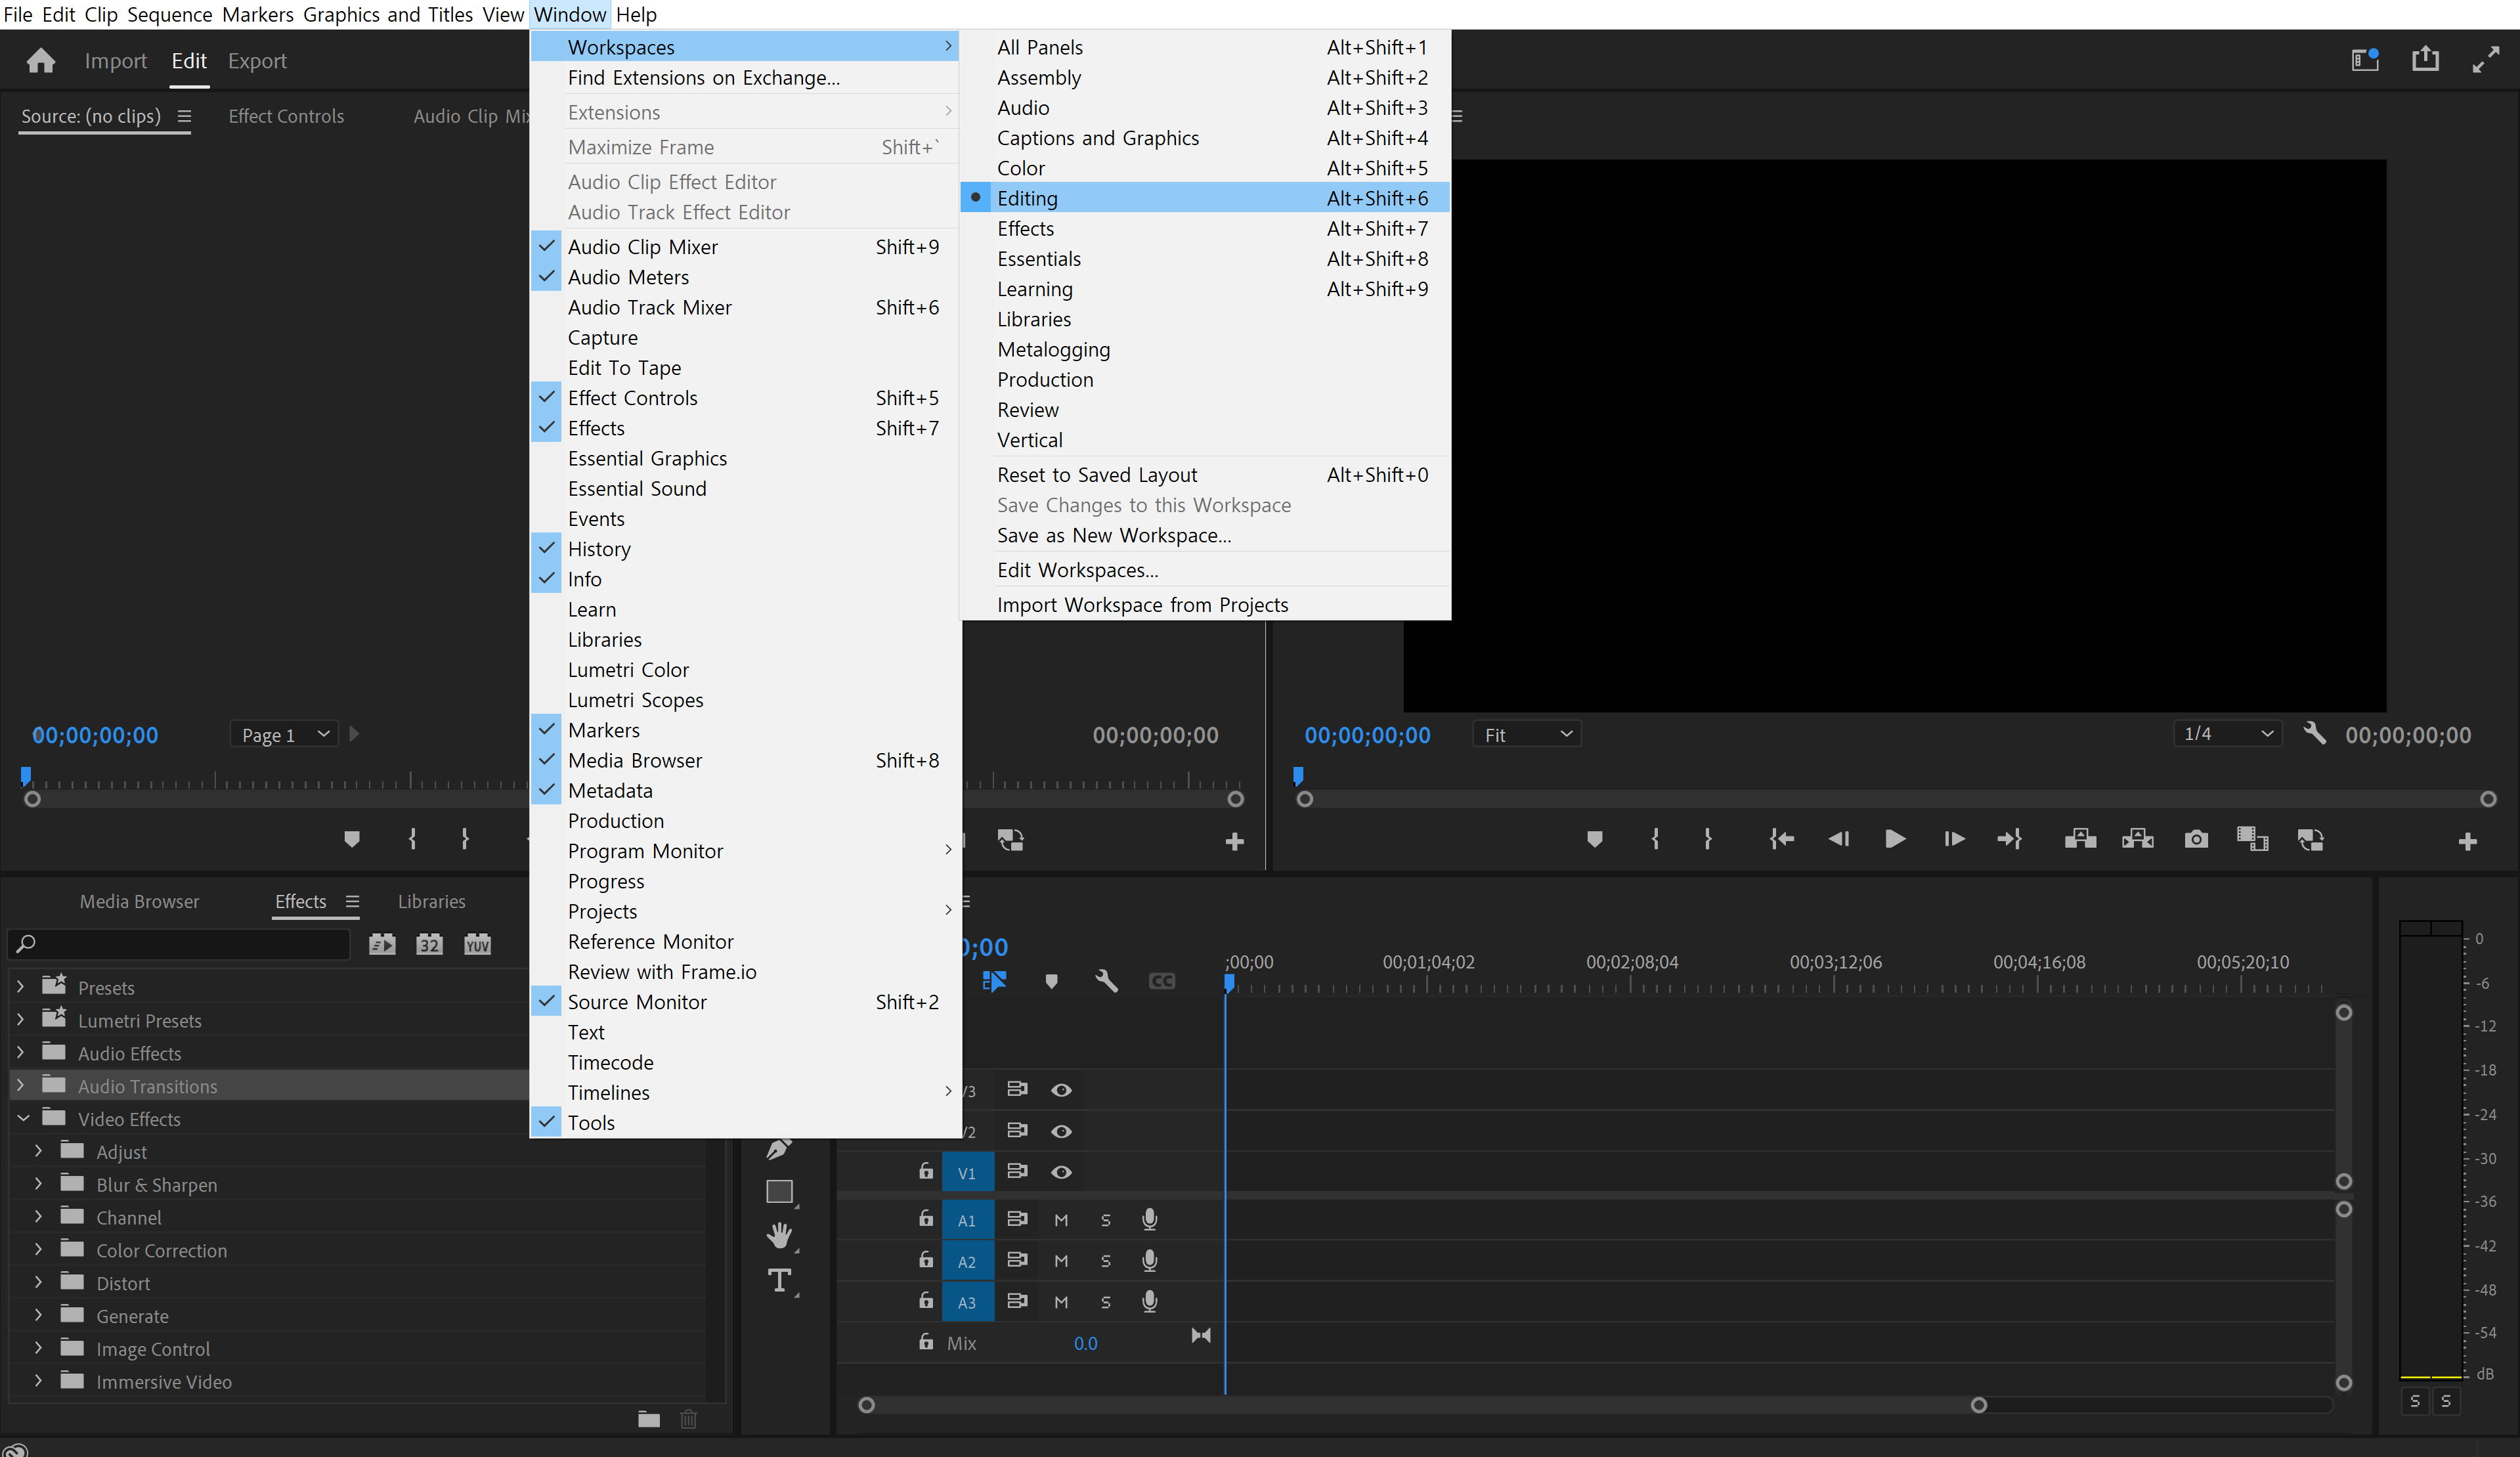Click the effects search field
2520x1457 pixels.
[x=190, y=944]
